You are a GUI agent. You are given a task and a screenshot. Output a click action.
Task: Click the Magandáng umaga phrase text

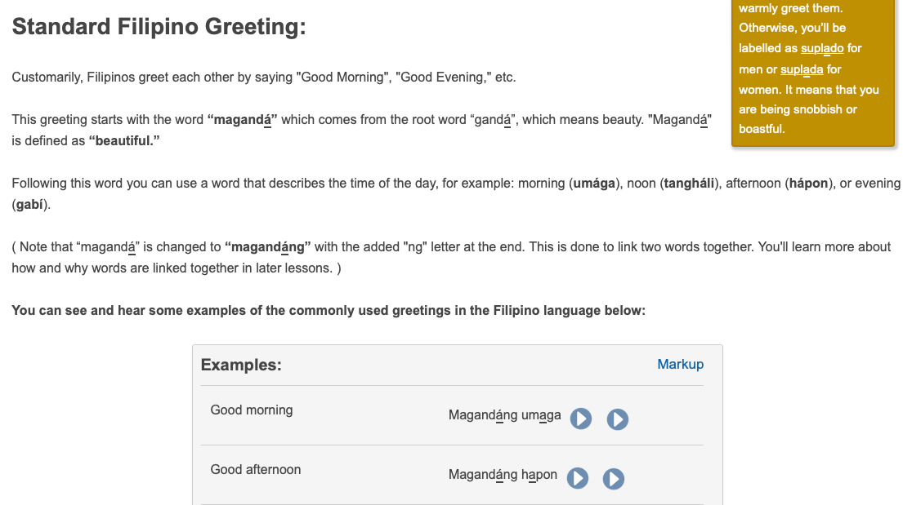(504, 415)
